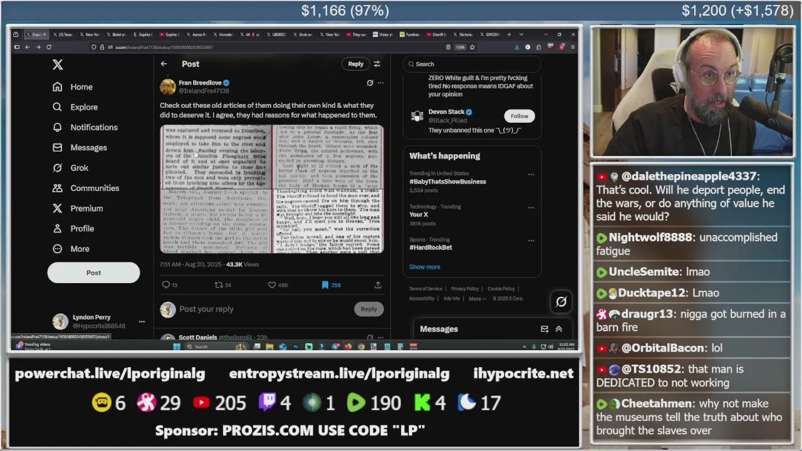Open the #HardRockBet trend
802x451 pixels.
pyautogui.click(x=430, y=247)
